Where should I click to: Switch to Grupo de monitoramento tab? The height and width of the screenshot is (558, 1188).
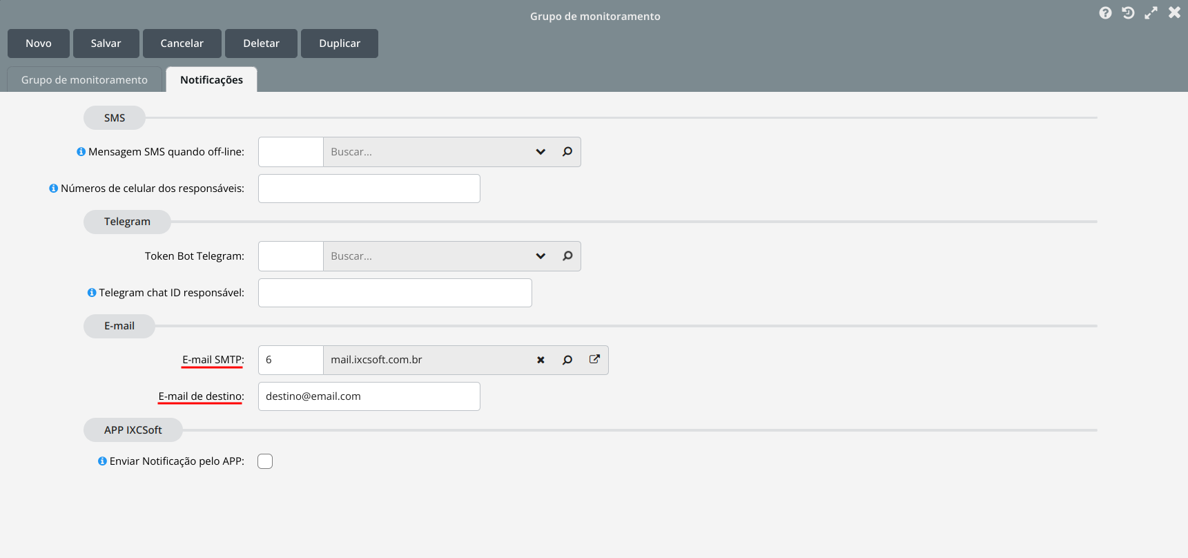84,79
